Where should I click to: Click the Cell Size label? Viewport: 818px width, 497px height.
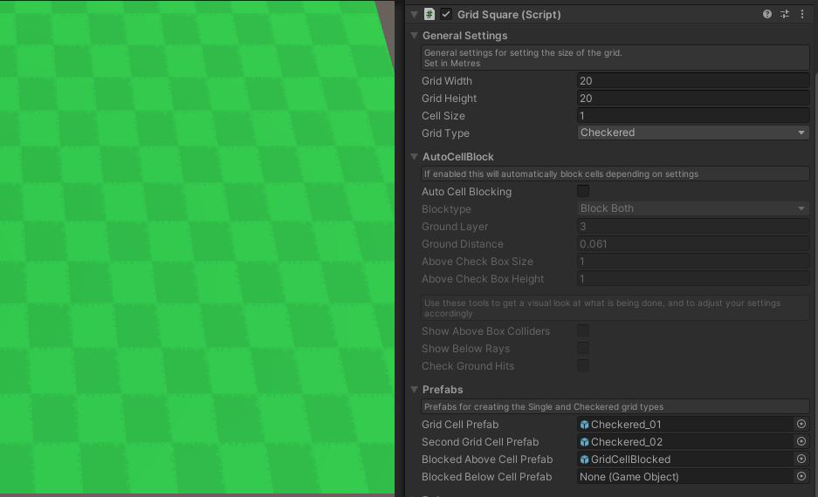click(x=443, y=116)
